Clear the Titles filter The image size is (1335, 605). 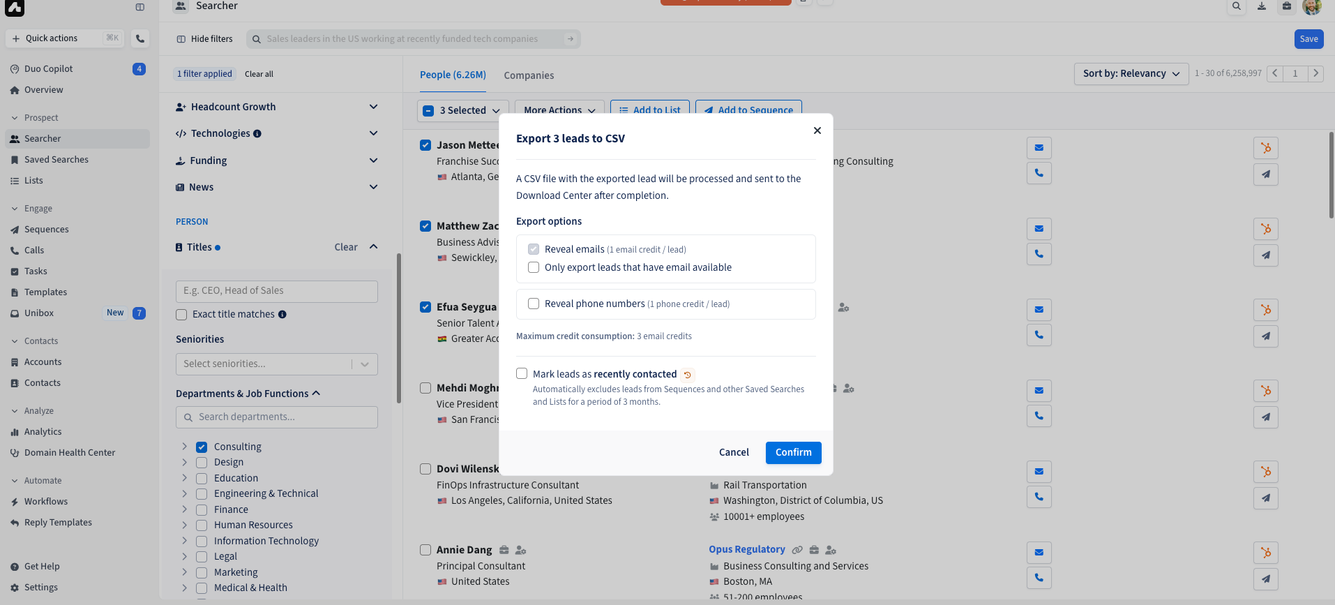coord(346,246)
